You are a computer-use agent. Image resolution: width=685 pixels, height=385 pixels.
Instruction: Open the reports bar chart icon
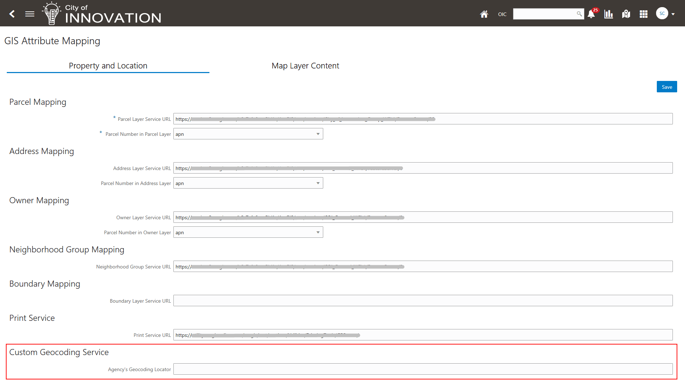click(x=608, y=14)
